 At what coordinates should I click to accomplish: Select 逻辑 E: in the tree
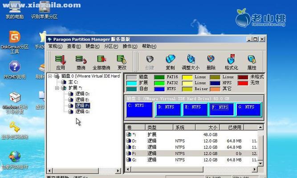tap(82, 100)
